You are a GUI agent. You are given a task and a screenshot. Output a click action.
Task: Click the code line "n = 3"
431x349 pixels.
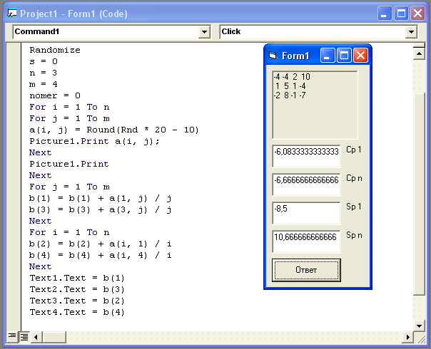tap(44, 73)
